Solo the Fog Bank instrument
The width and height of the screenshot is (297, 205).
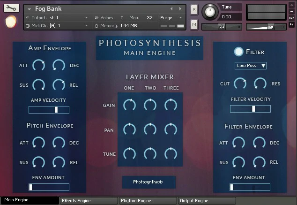tap(194, 9)
